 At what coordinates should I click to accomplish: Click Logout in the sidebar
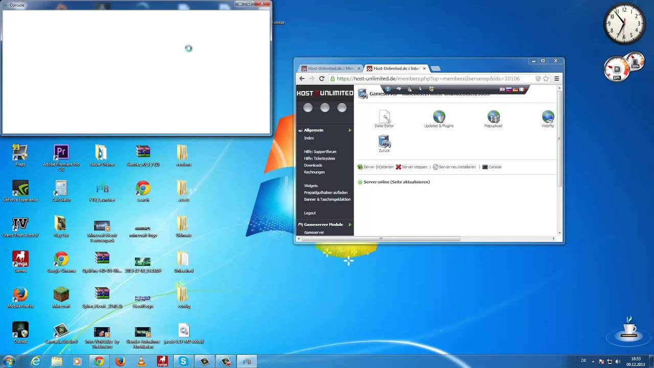pos(310,213)
